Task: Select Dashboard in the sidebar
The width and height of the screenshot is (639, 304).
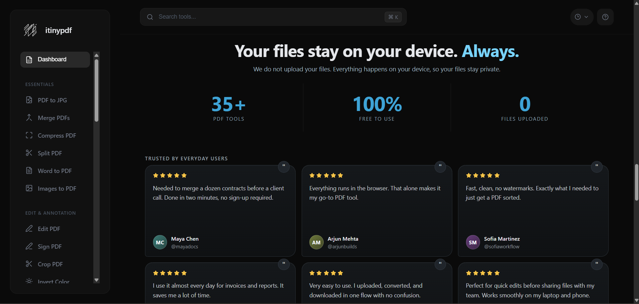Action: click(52, 59)
